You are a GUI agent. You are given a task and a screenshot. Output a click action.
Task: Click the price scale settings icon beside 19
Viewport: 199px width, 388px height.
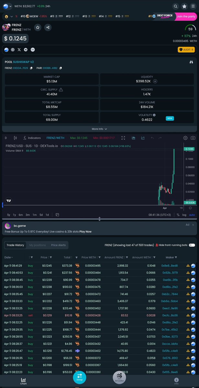190,208
